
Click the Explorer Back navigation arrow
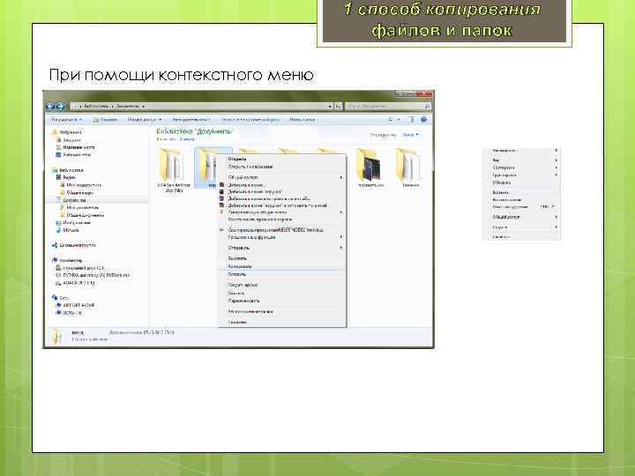[x=50, y=107]
